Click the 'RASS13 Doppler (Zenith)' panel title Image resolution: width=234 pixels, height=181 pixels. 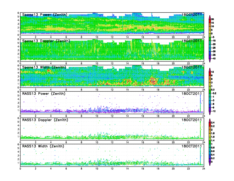(x=45, y=120)
